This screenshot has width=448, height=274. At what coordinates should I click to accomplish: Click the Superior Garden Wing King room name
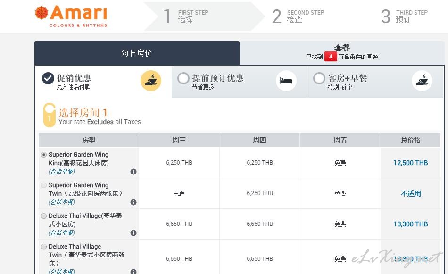click(x=79, y=158)
